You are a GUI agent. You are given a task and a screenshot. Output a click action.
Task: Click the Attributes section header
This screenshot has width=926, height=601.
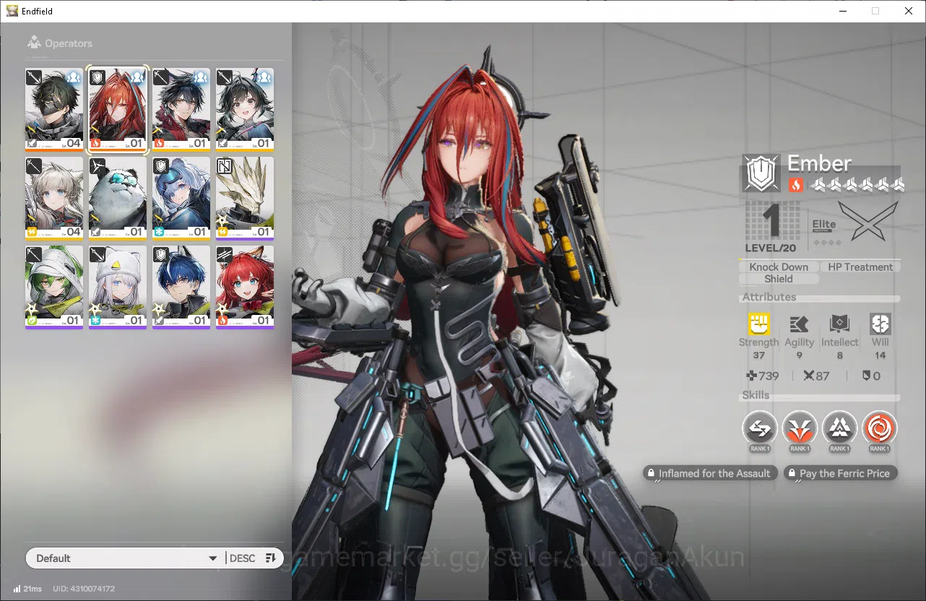pos(769,297)
